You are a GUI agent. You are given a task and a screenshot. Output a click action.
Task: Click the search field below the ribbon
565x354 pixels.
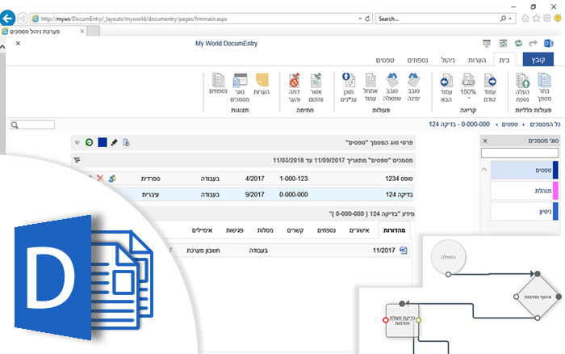coord(32,124)
